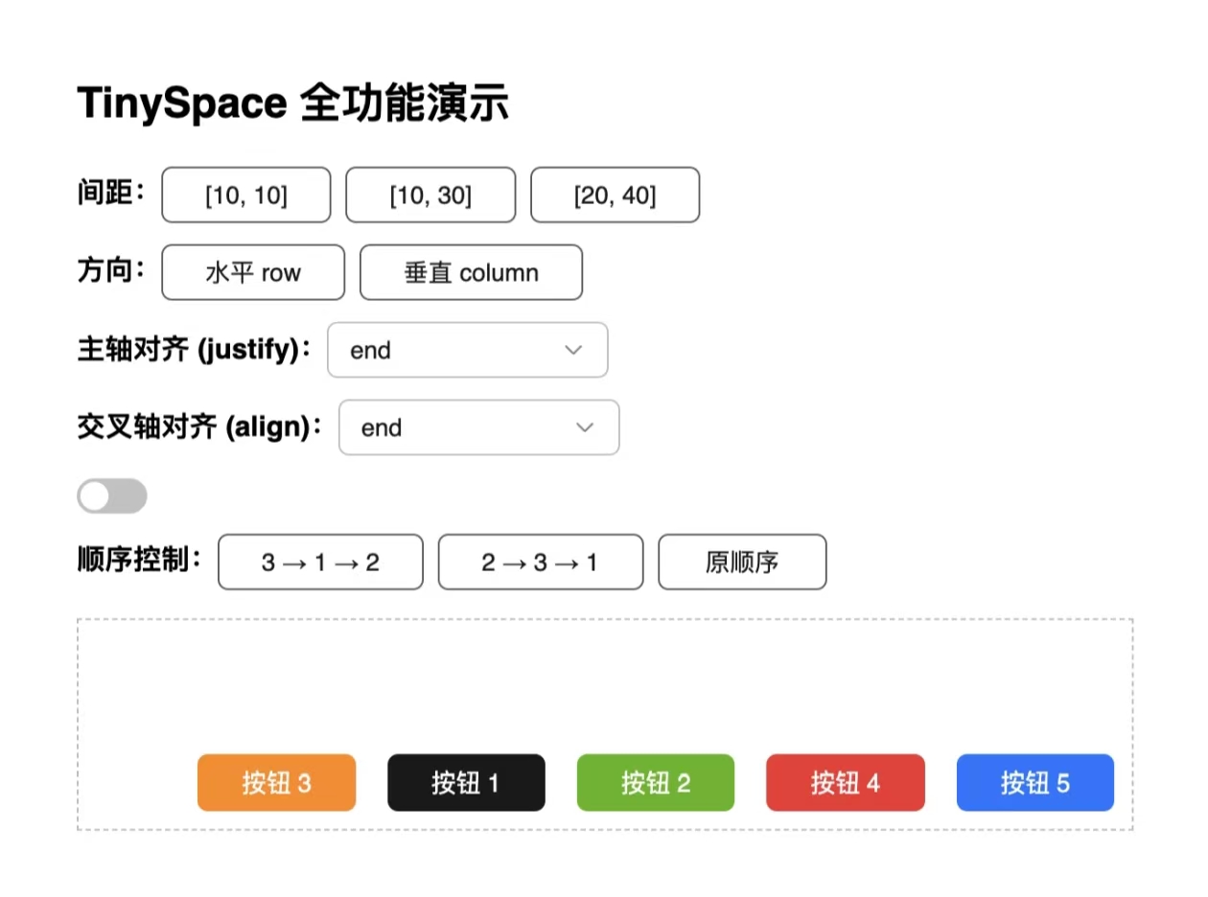1208x897 pixels.
Task: Apply the 3 → 1 → 2 order
Action: 320,563
